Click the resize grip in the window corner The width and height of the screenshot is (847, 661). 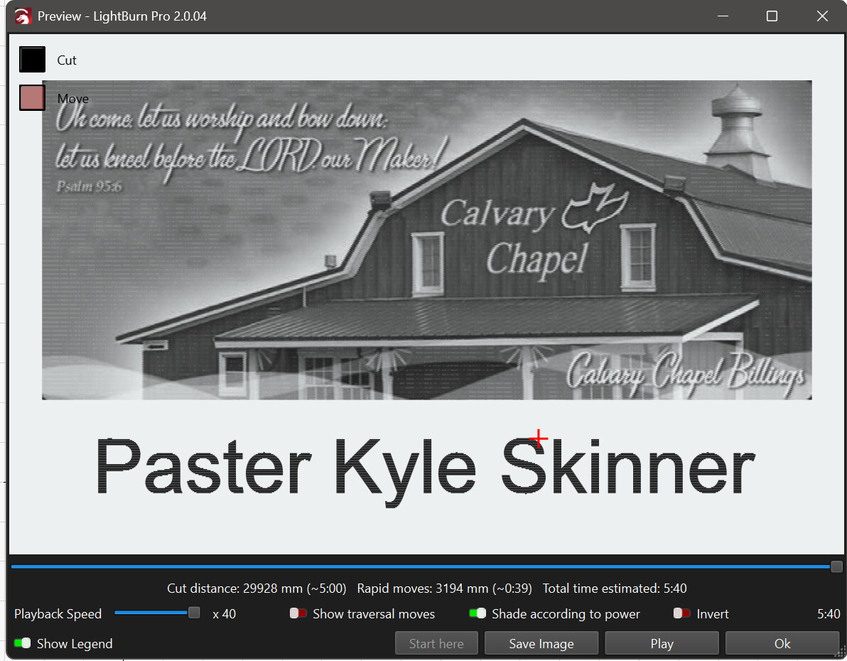click(841, 653)
